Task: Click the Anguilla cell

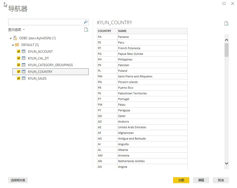Action: click(x=152, y=144)
